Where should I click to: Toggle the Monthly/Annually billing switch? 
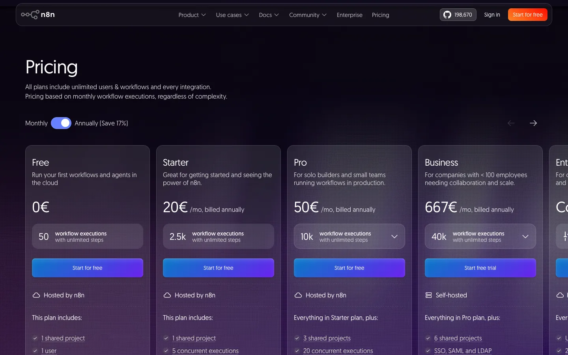61,123
